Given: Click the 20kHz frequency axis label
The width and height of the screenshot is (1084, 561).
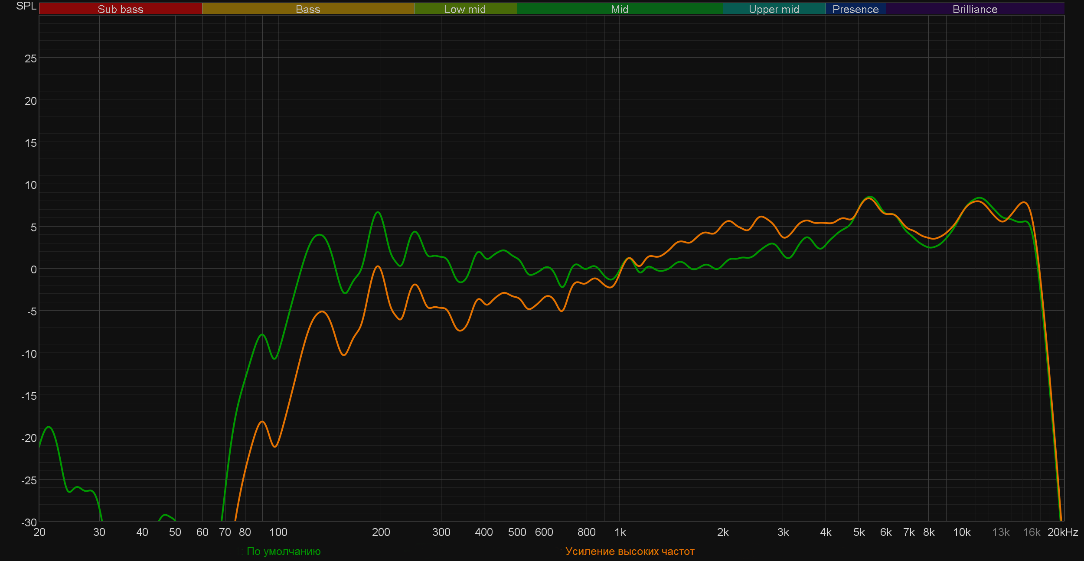Looking at the screenshot, I should pyautogui.click(x=1062, y=532).
